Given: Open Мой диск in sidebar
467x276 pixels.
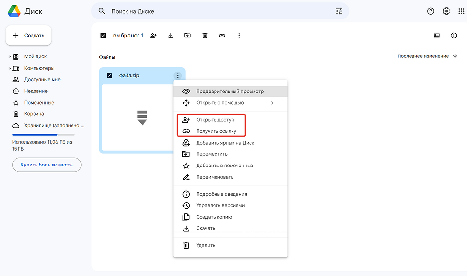Looking at the screenshot, I should click(x=36, y=56).
